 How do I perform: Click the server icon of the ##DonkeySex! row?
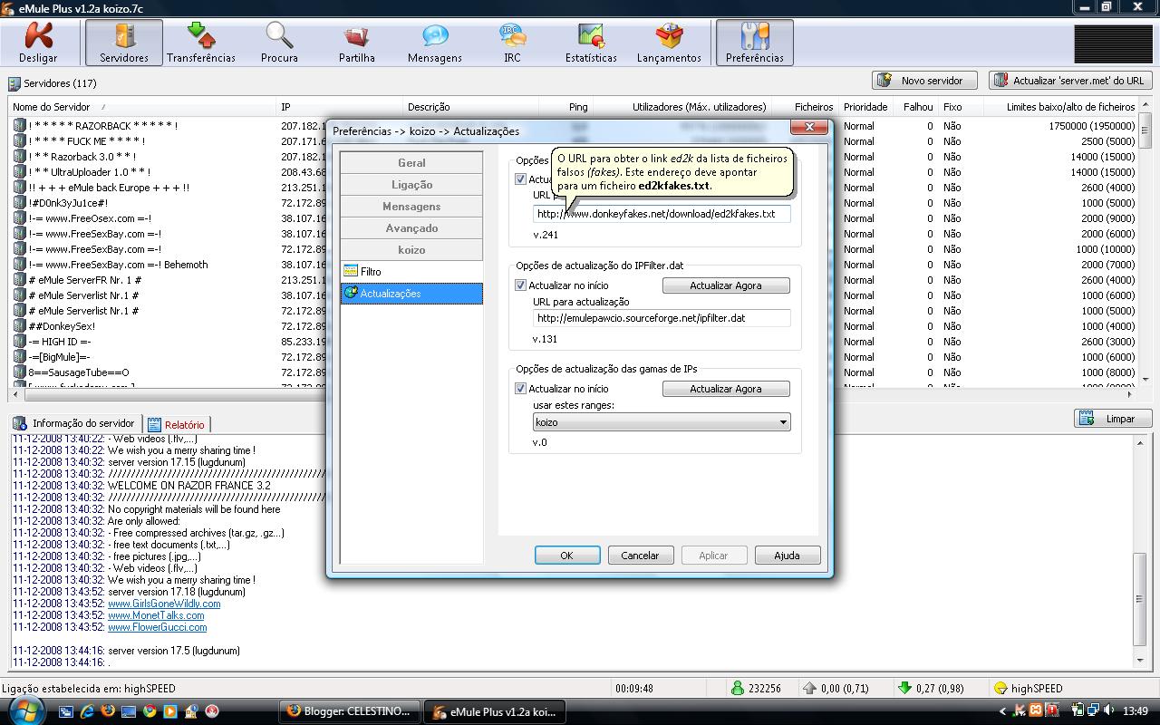click(19, 326)
